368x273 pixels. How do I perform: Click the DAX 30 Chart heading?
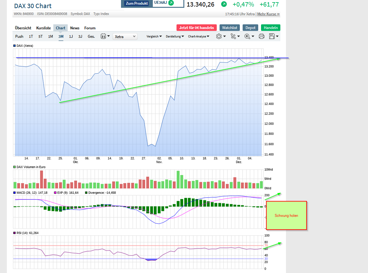point(33,6)
